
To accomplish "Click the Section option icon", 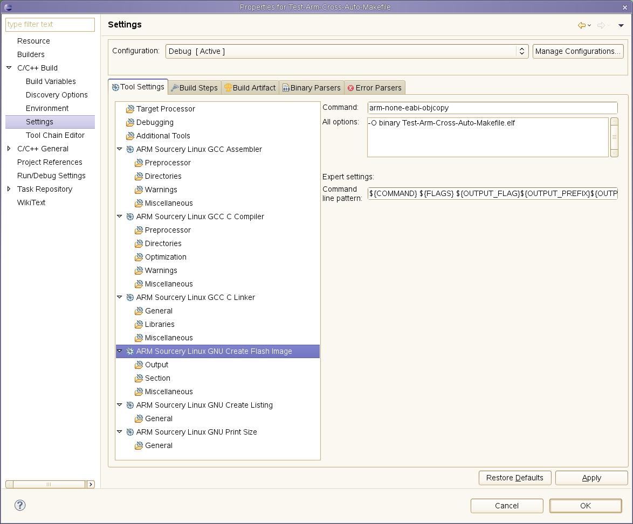I will pyautogui.click(x=139, y=378).
